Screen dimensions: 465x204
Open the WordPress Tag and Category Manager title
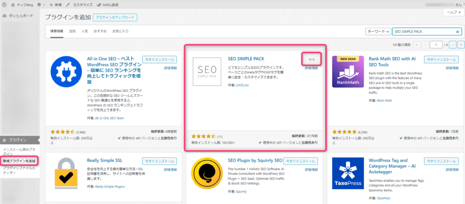pos(392,166)
